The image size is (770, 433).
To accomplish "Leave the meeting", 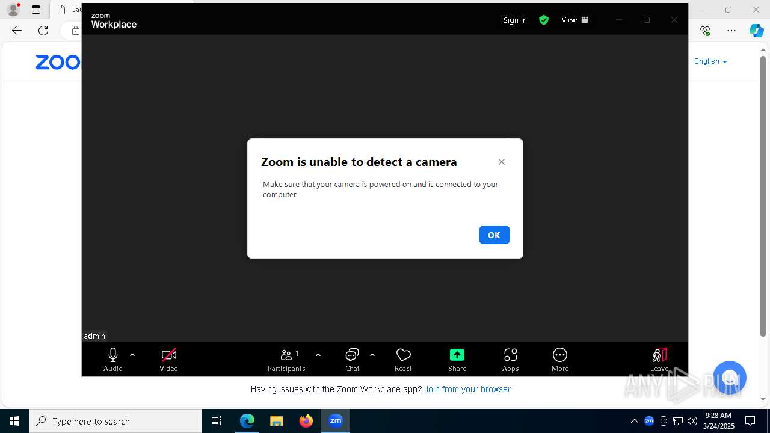I will click(659, 360).
